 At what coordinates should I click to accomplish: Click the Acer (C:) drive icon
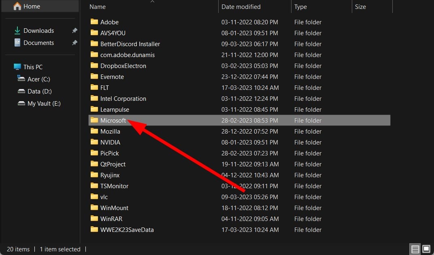point(21,79)
